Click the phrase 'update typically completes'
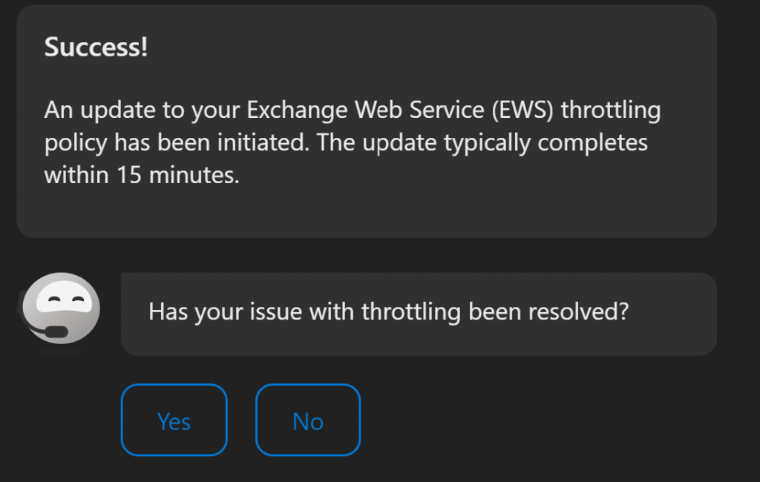The image size is (760, 482). [x=505, y=143]
